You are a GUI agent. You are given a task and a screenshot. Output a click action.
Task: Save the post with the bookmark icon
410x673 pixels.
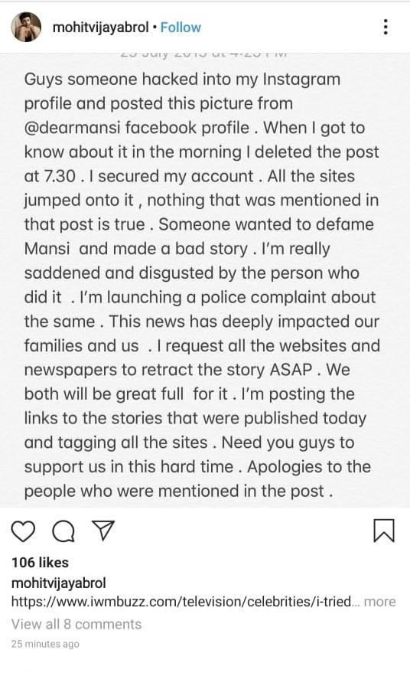click(384, 531)
